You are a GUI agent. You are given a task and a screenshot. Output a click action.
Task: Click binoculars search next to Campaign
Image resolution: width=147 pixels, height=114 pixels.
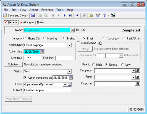tap(138, 71)
